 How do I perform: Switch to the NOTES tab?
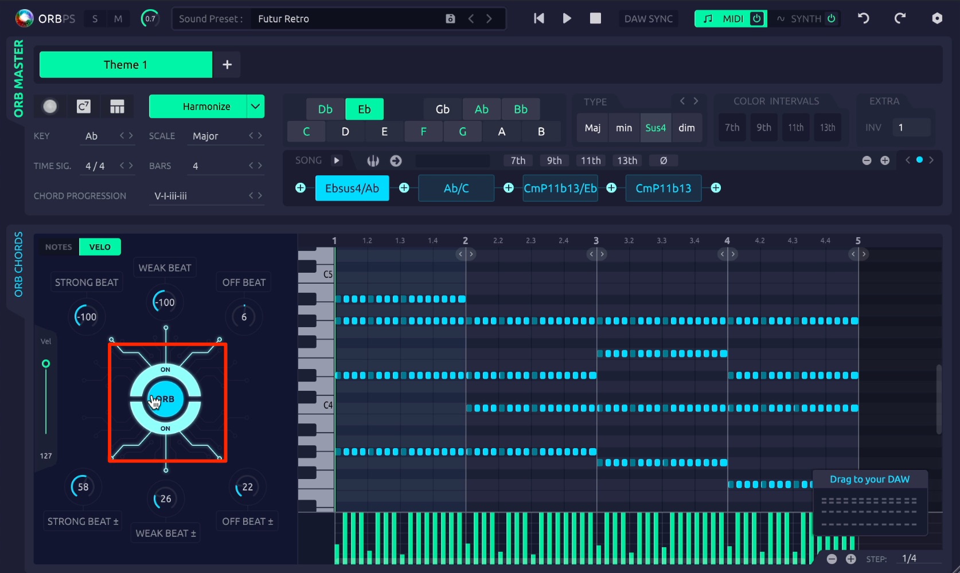tap(58, 247)
